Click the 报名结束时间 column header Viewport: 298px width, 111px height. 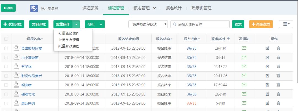tap(128, 39)
